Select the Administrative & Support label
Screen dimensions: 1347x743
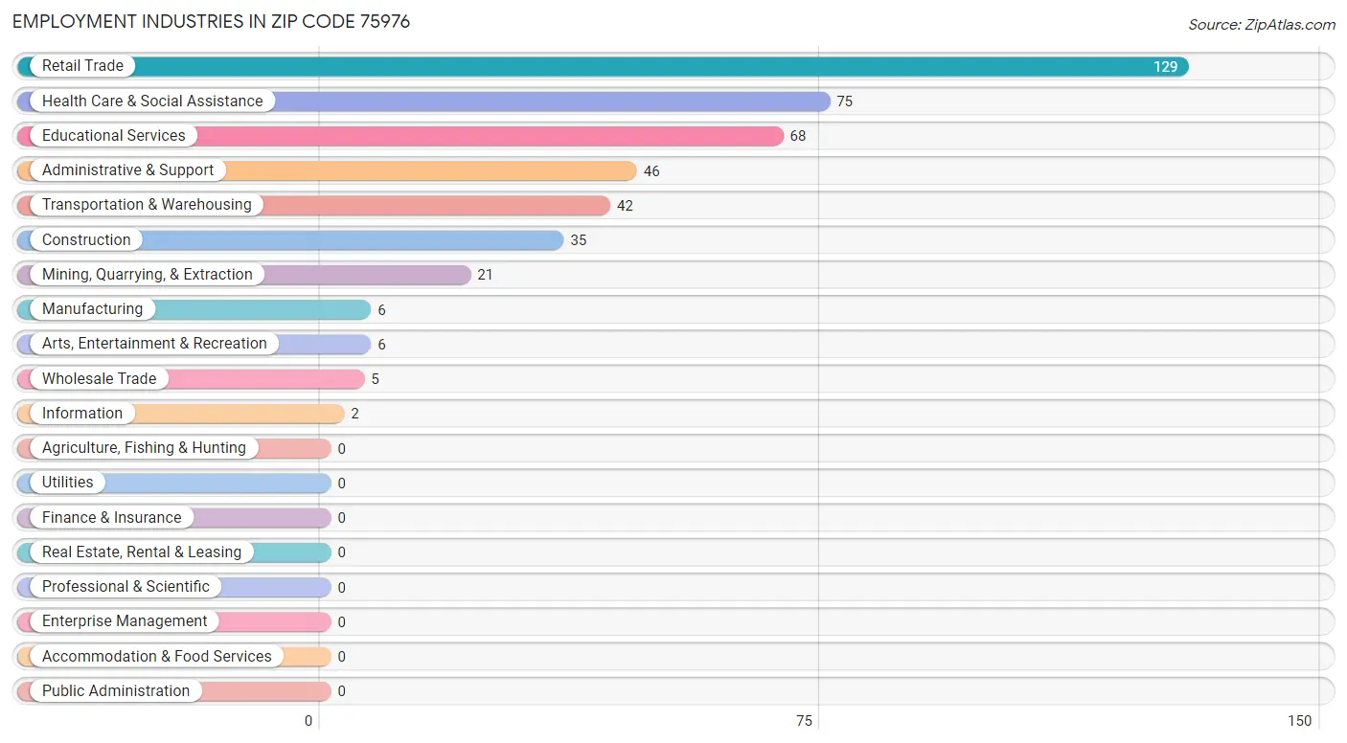pyautogui.click(x=128, y=169)
